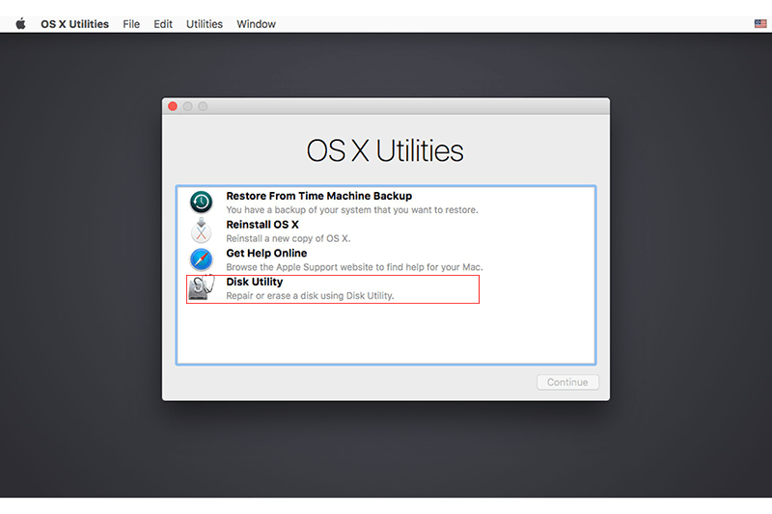Open the Utilities menu

205,24
